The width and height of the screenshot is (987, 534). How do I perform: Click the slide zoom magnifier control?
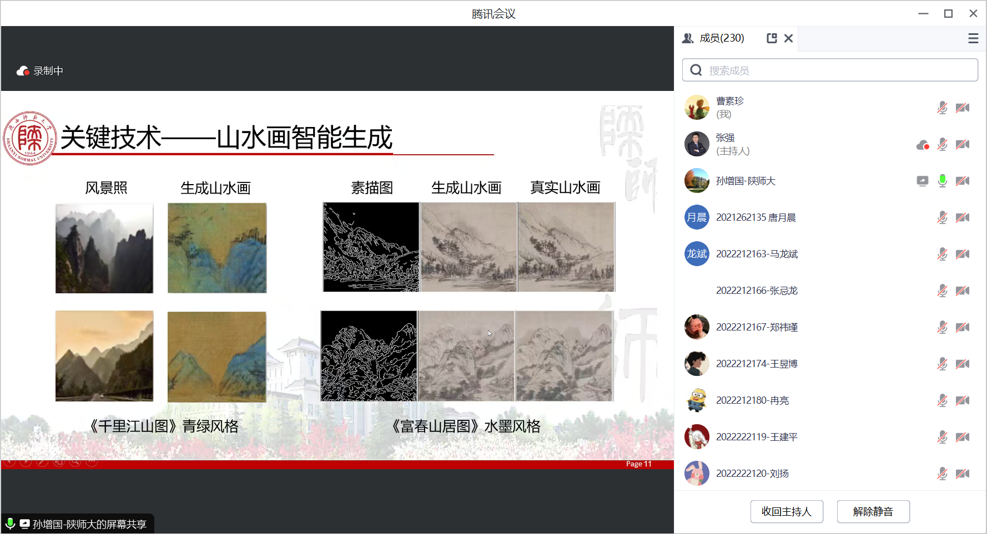[75, 461]
